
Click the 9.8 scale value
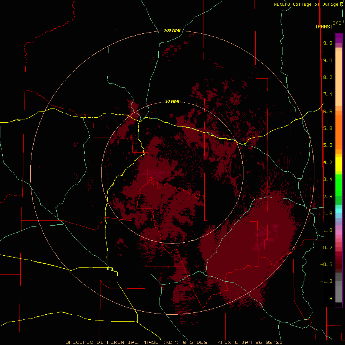click(328, 43)
